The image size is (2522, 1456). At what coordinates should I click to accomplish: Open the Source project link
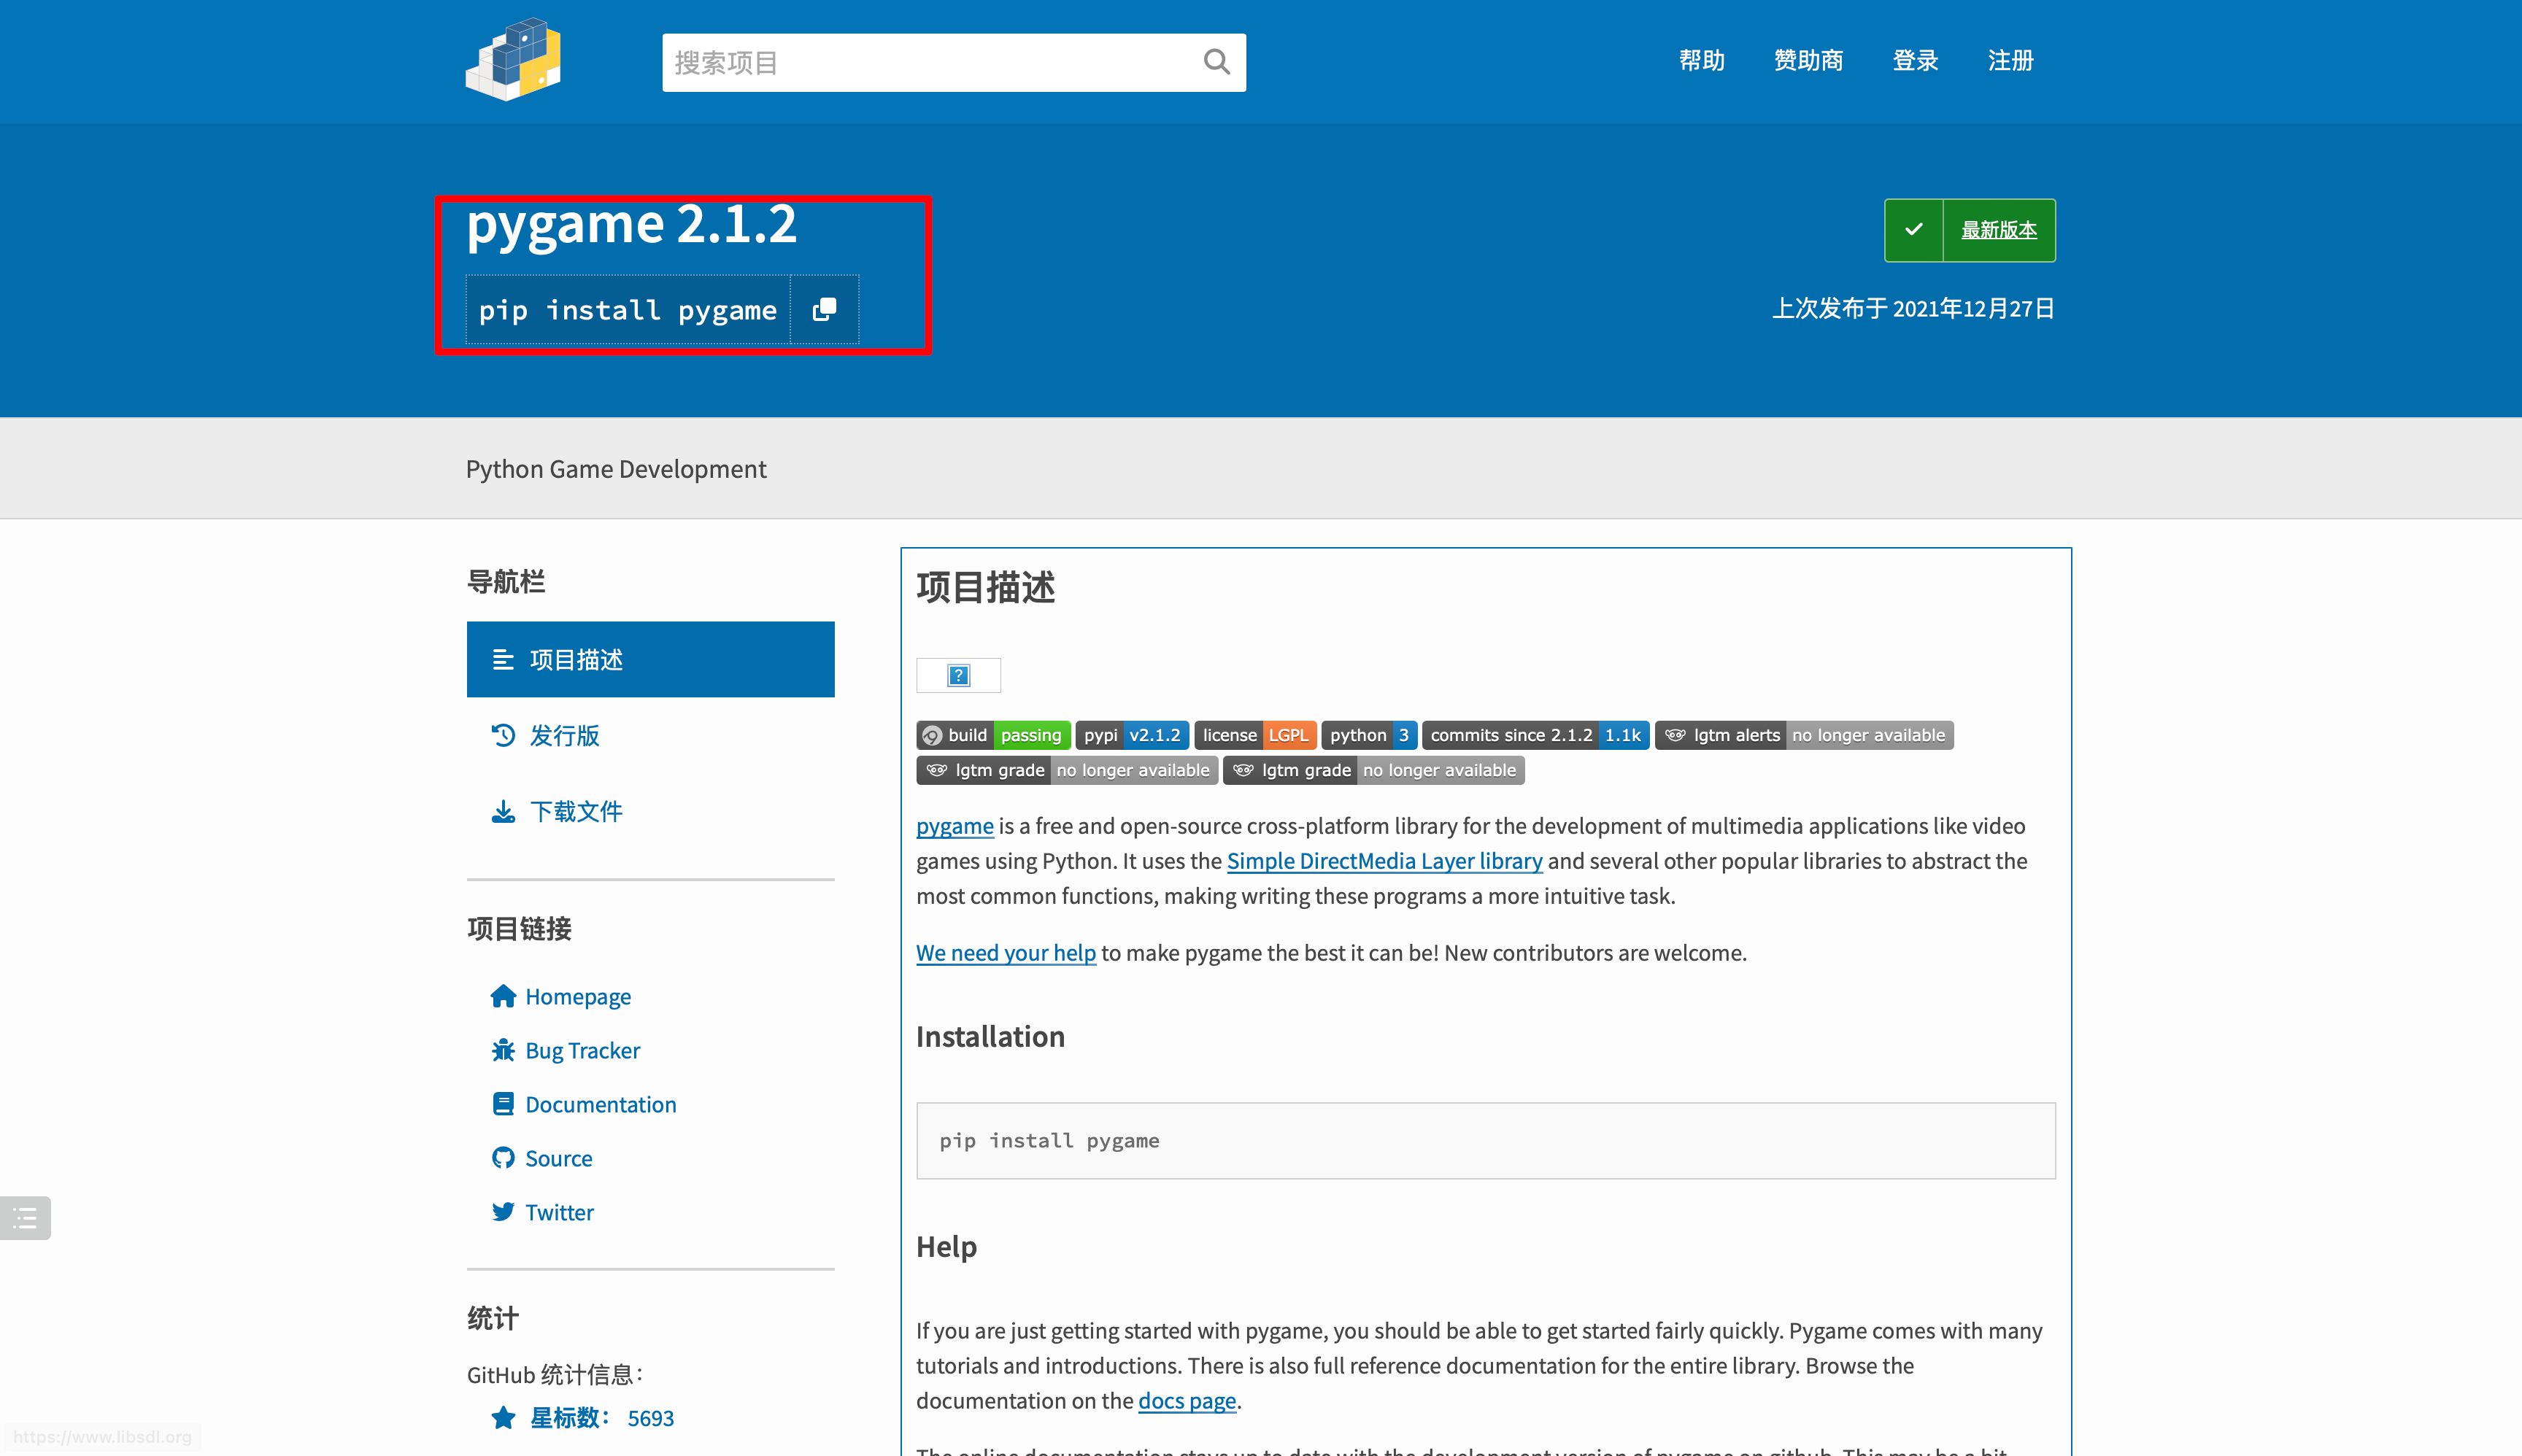click(558, 1158)
